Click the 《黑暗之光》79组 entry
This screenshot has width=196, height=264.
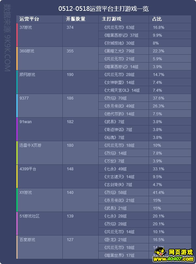[119, 51]
